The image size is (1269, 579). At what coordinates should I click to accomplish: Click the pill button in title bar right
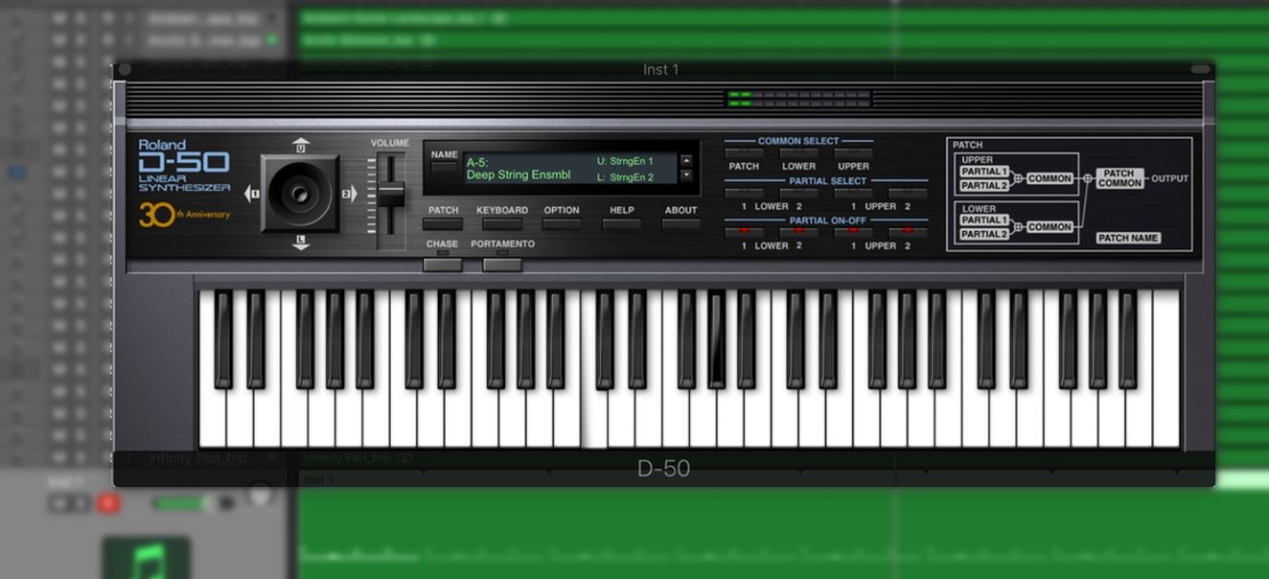[x=1200, y=69]
